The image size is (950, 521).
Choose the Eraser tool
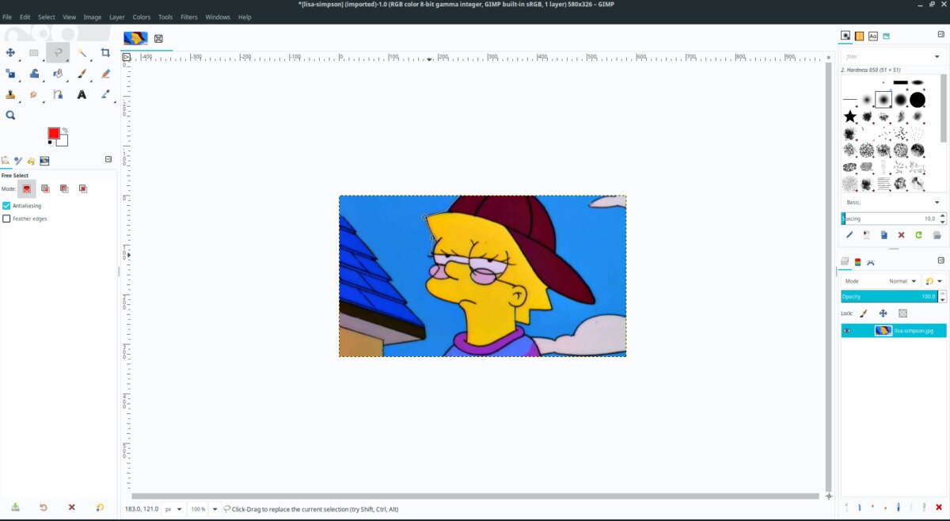pos(105,74)
